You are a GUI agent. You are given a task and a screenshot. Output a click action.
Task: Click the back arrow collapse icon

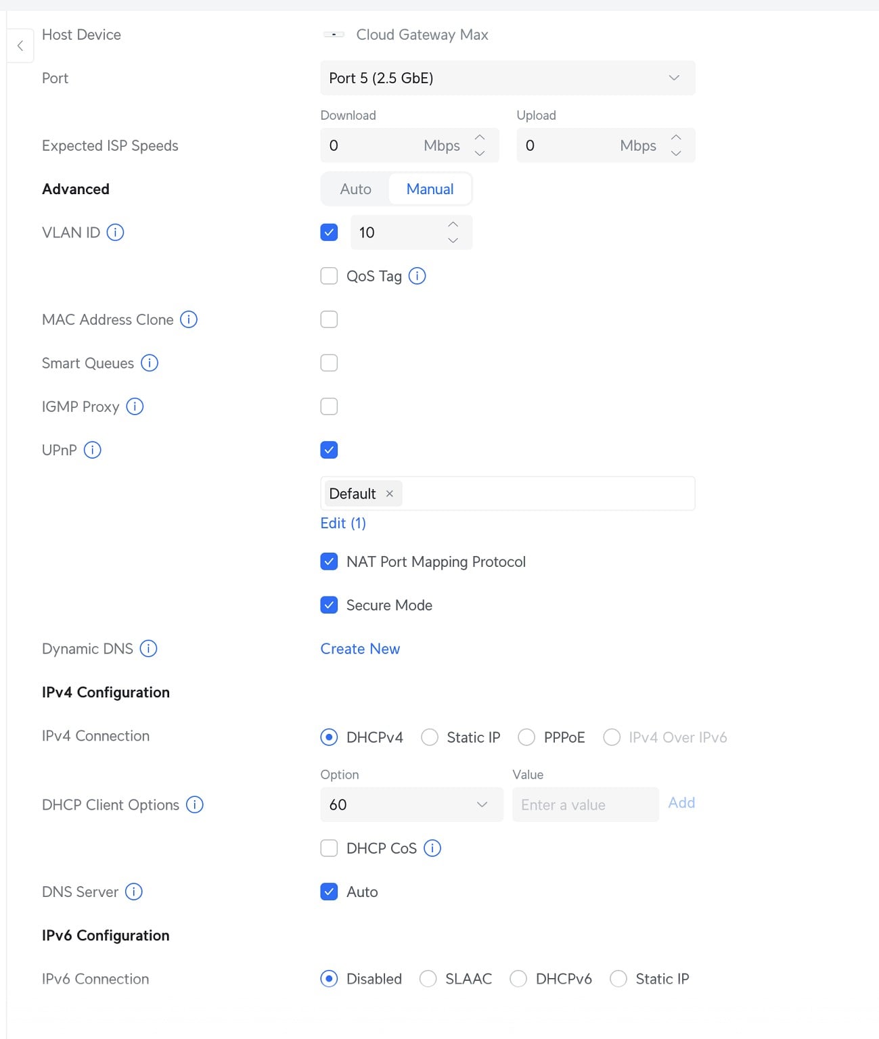(x=20, y=46)
